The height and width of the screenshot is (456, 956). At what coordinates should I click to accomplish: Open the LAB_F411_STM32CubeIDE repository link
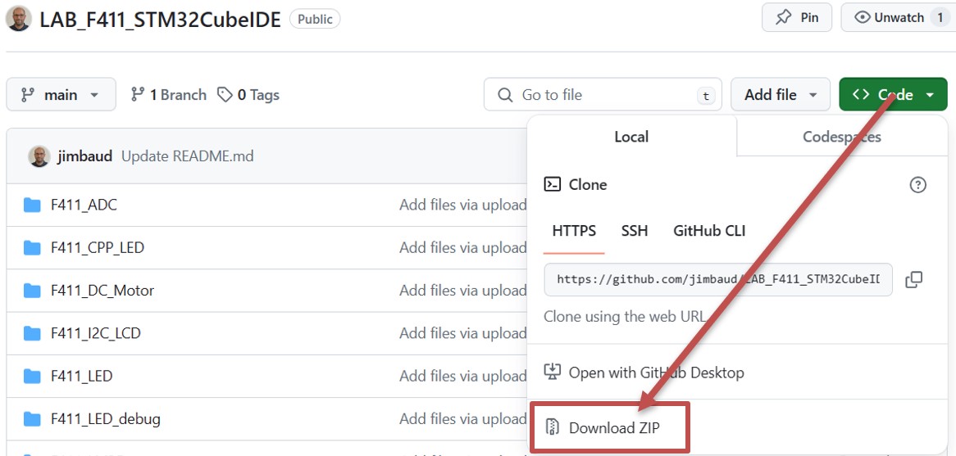click(161, 20)
